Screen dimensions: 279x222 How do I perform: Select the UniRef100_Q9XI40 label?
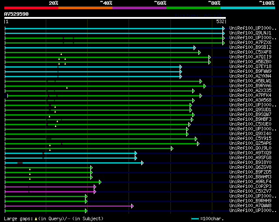(250, 134)
